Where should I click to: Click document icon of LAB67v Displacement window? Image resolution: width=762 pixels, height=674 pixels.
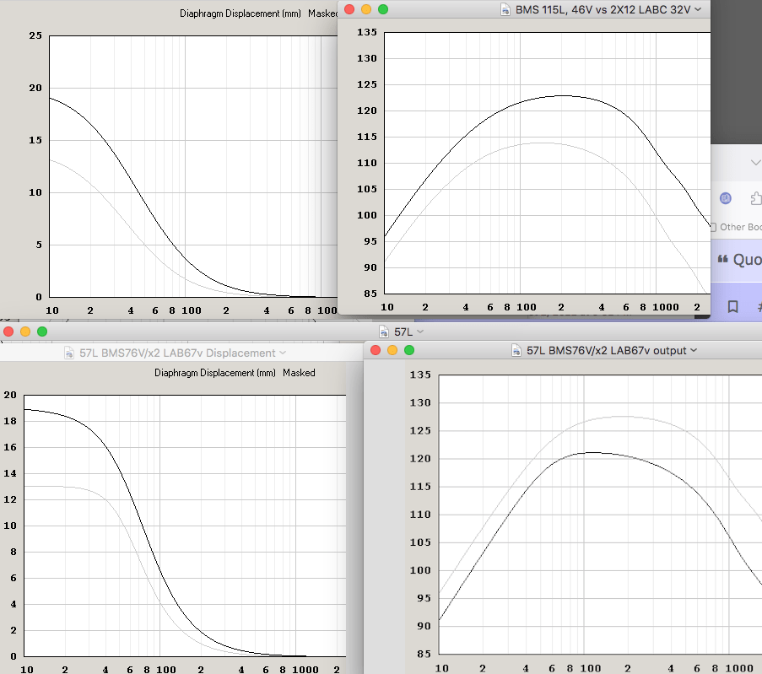coord(69,353)
